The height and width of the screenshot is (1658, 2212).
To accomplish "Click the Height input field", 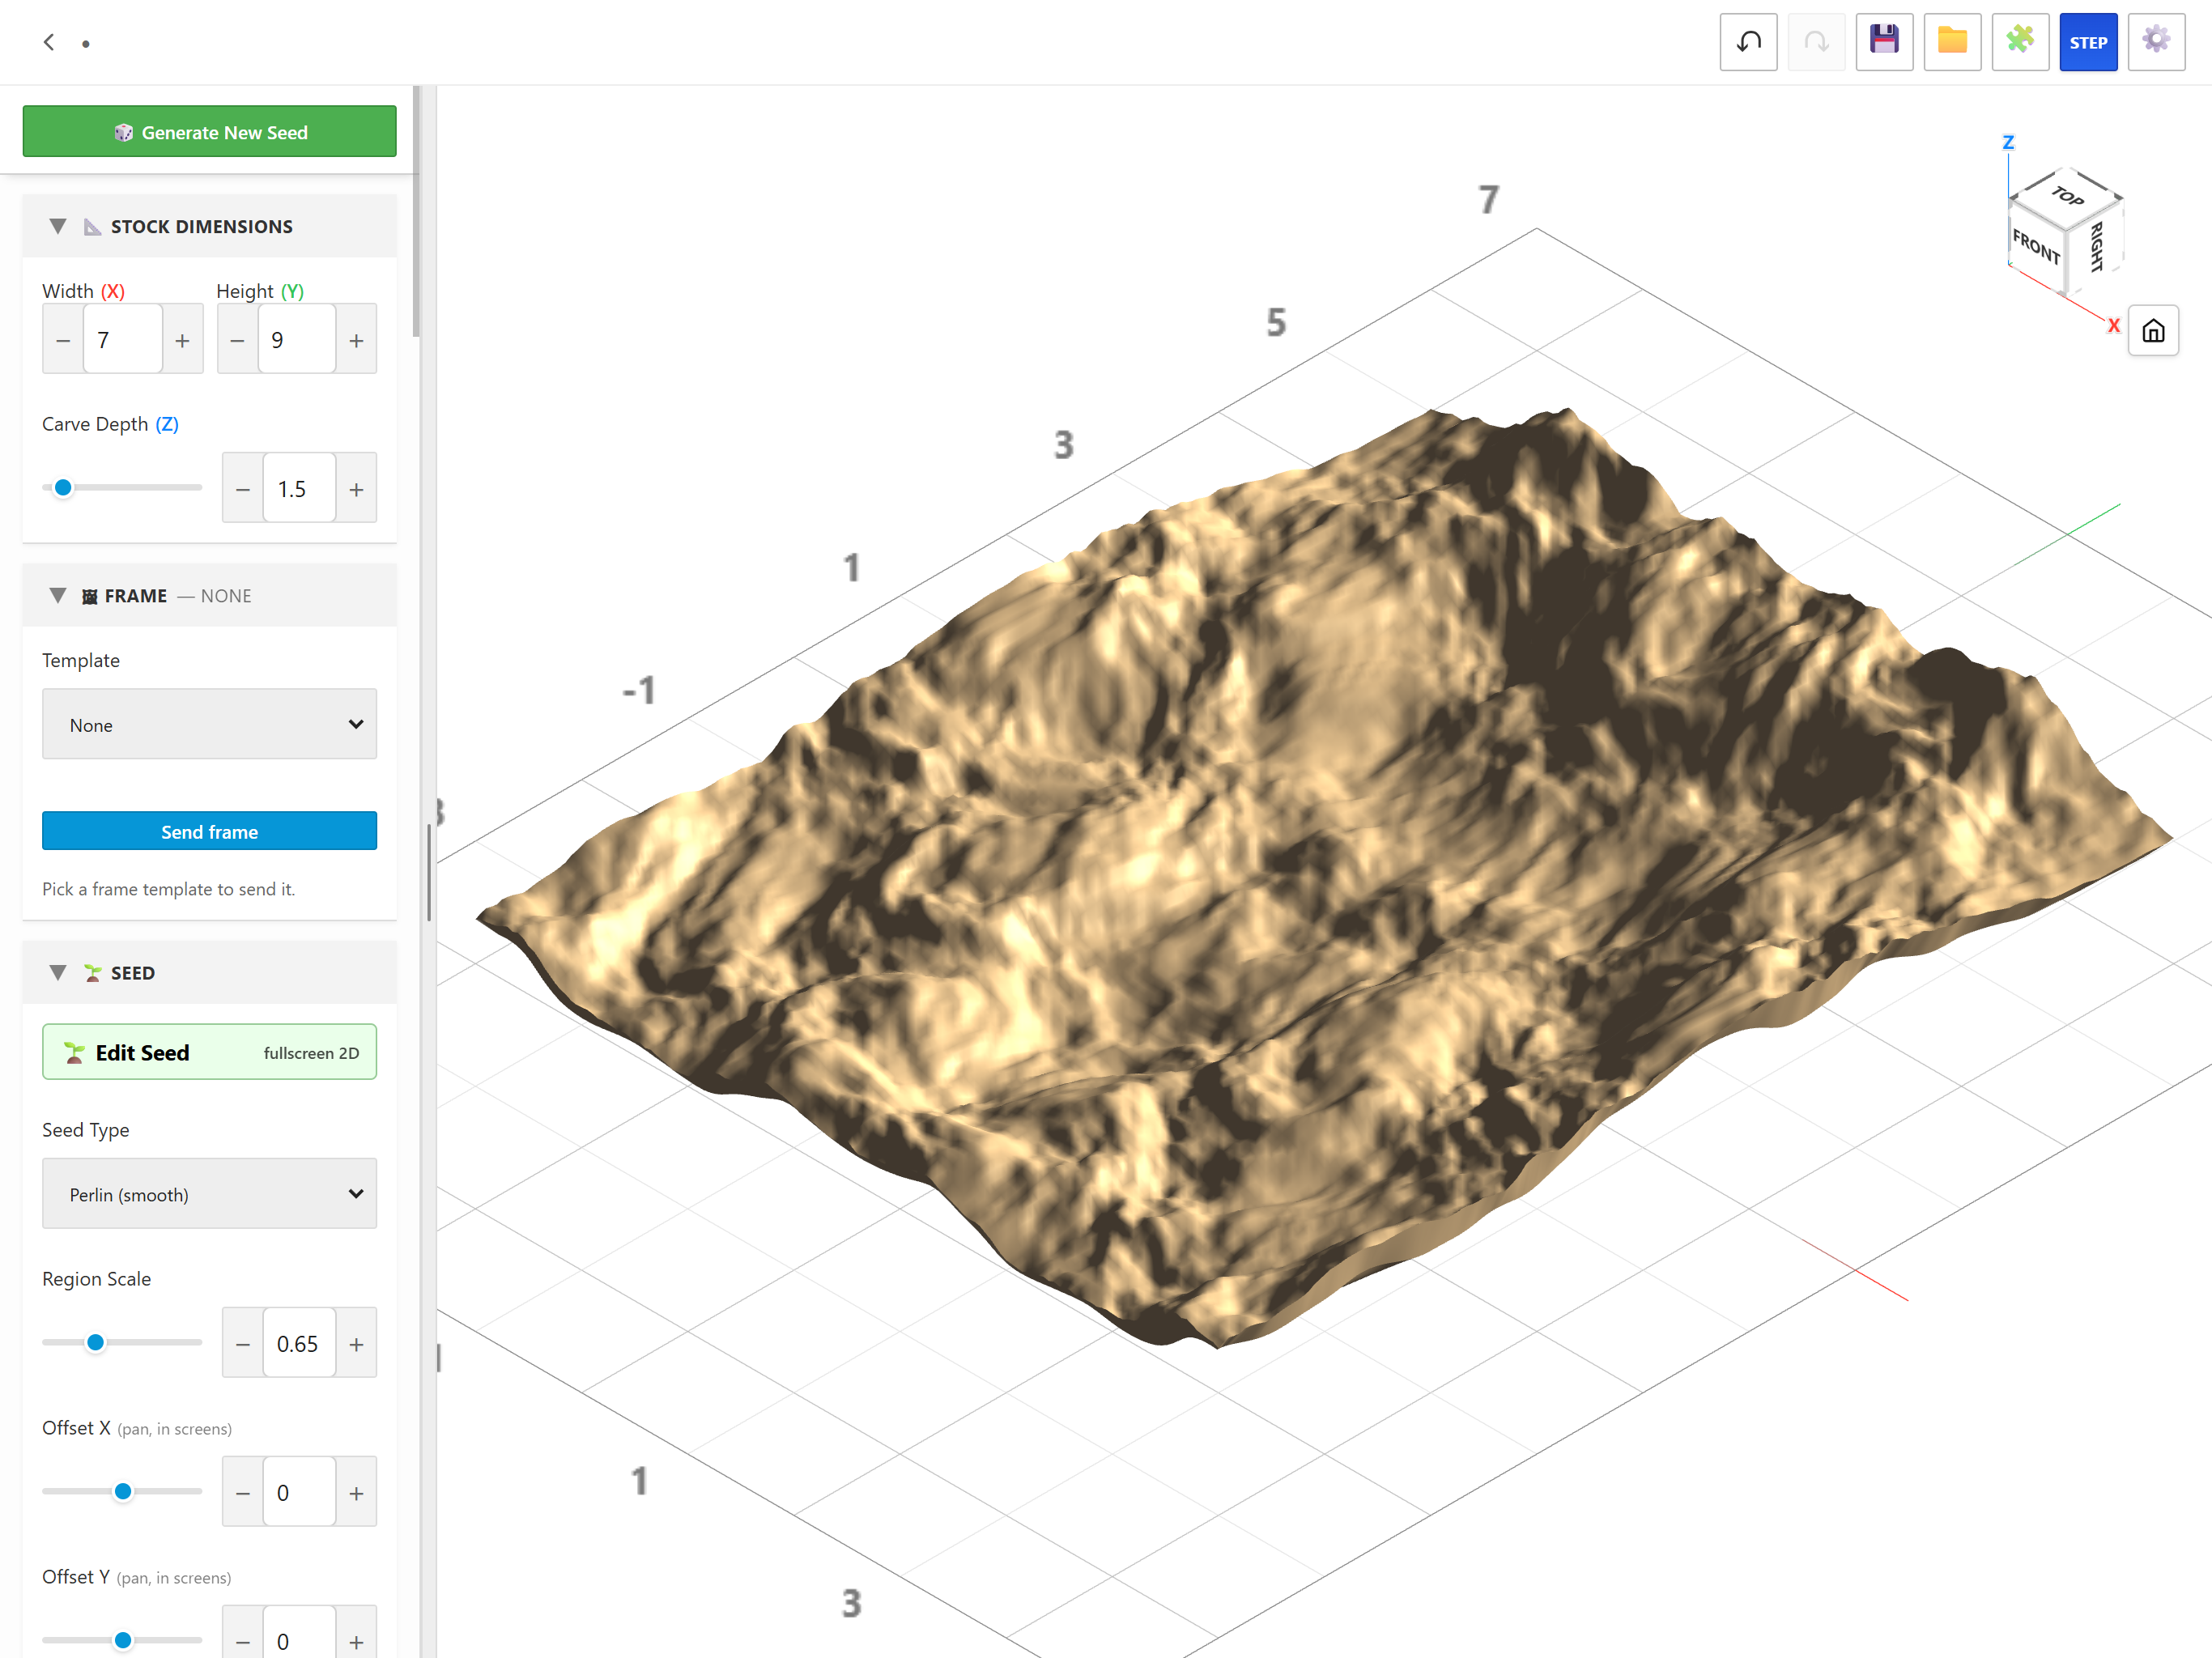I will tap(297, 340).
